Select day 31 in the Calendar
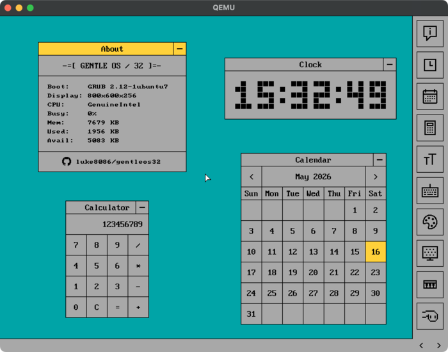Image resolution: width=448 pixels, height=352 pixels. 252,314
